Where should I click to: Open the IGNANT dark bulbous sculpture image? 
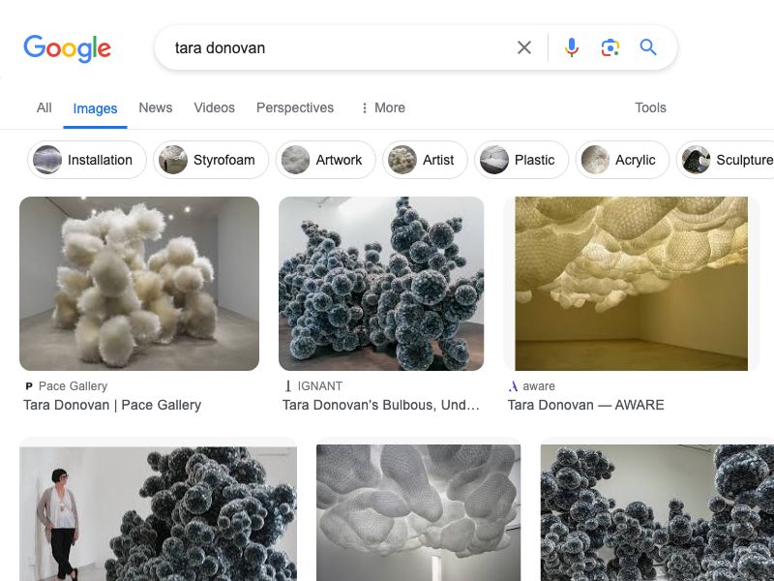(381, 284)
